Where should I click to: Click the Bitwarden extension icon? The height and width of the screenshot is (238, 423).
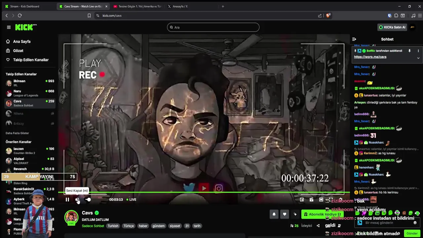point(390,16)
